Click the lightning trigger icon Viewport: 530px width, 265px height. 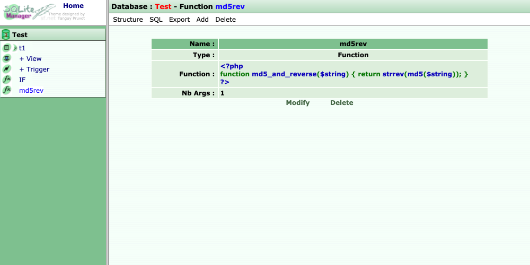6,69
